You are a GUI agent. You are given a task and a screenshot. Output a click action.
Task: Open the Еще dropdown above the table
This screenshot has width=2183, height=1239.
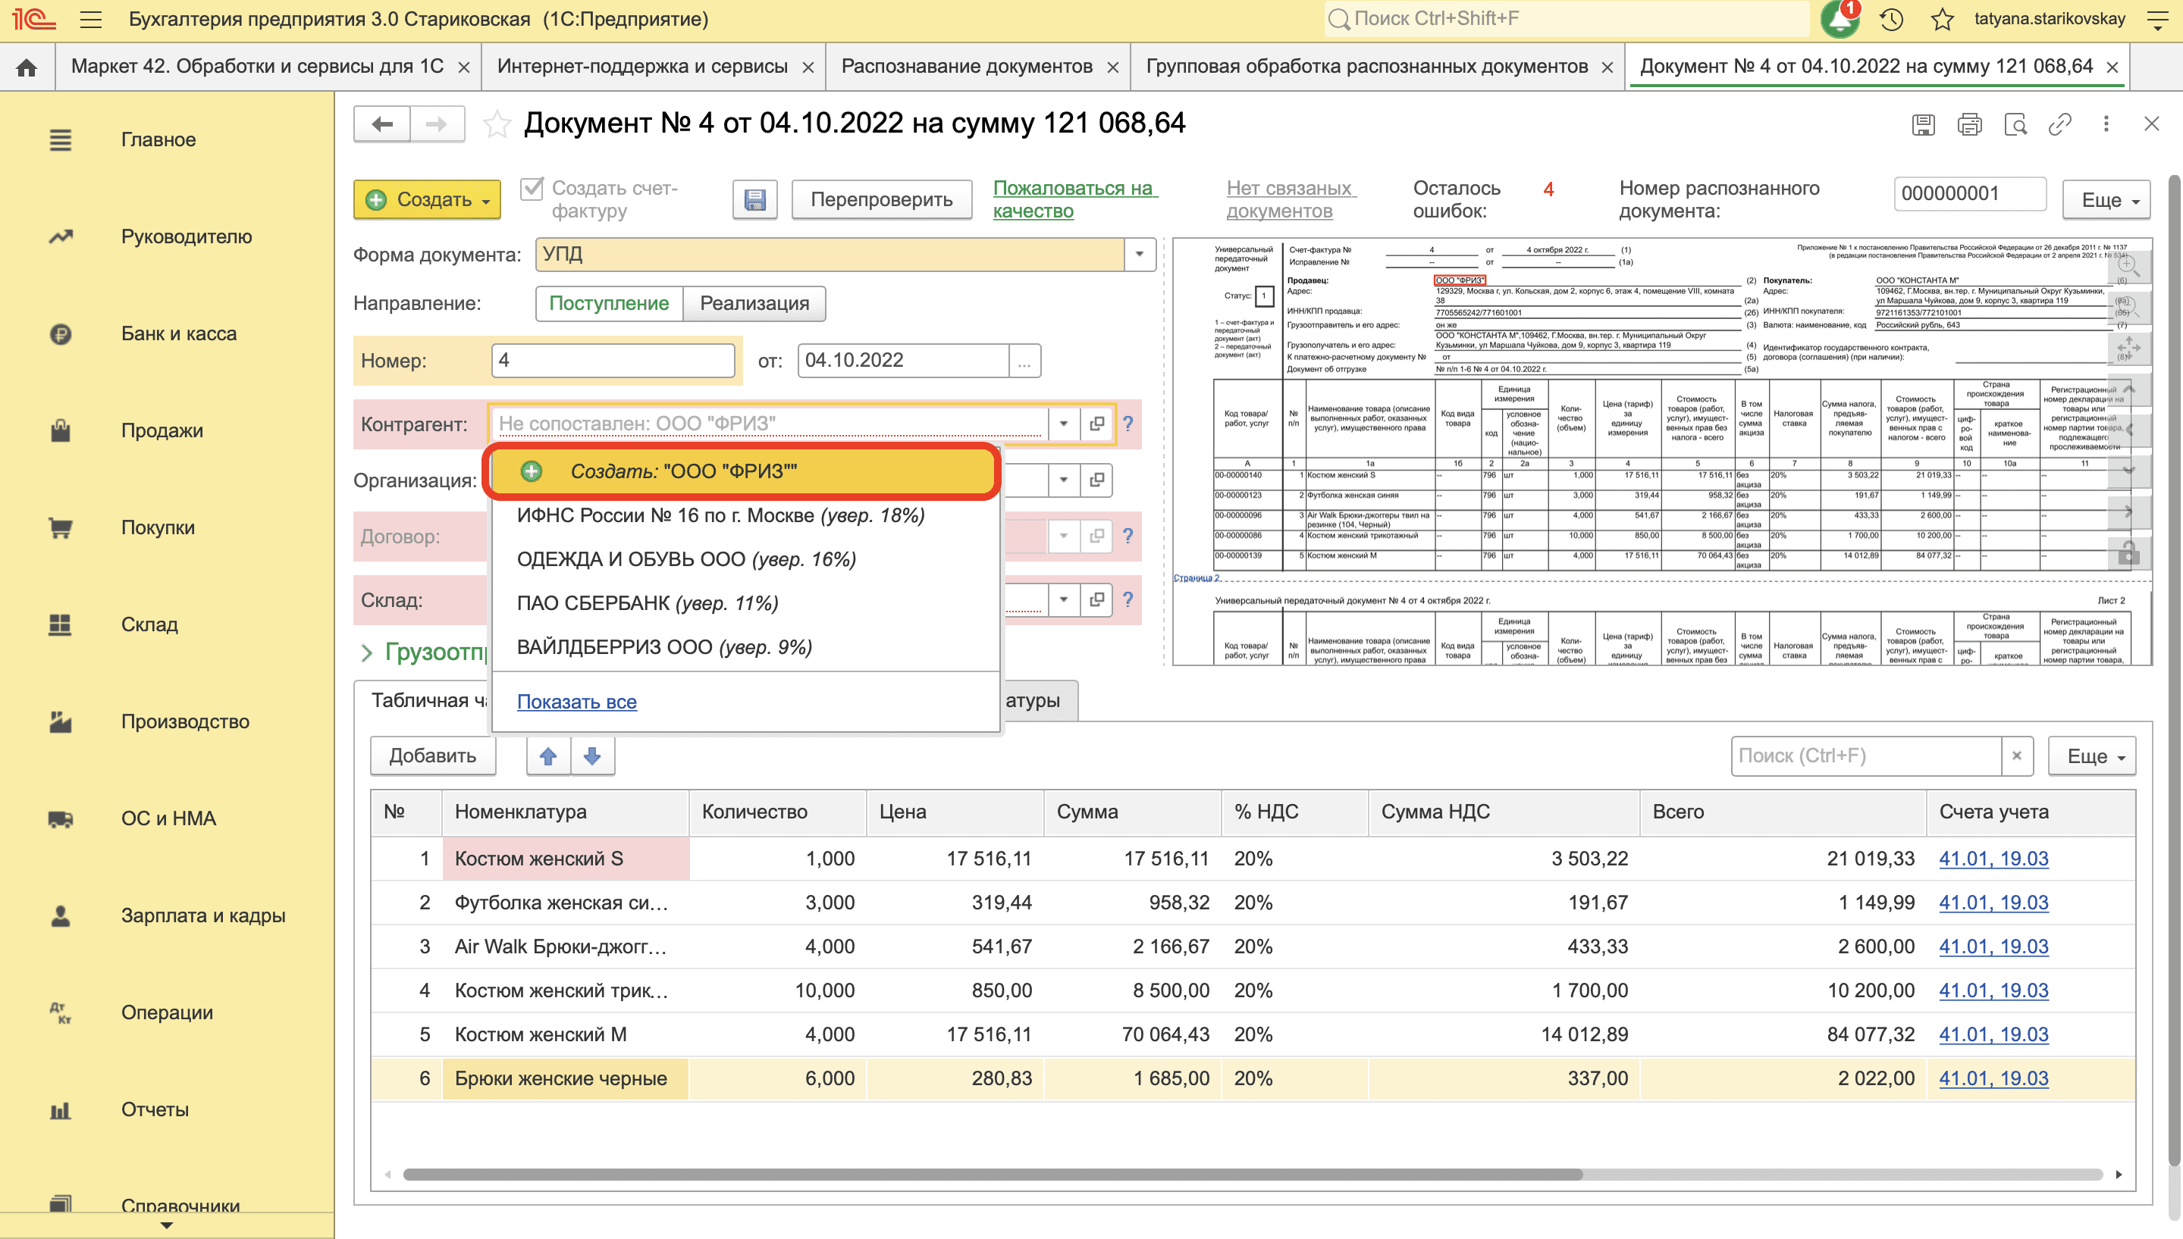click(2092, 756)
